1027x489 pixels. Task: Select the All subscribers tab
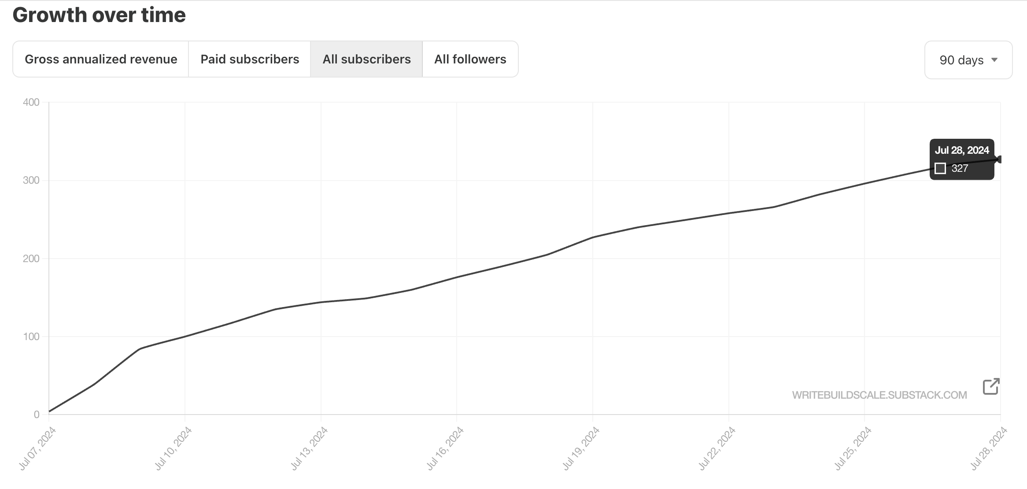click(366, 59)
